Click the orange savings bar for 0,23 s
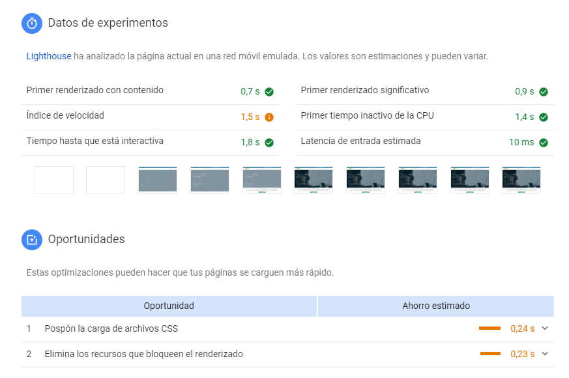This screenshot has width=569, height=378. point(490,354)
